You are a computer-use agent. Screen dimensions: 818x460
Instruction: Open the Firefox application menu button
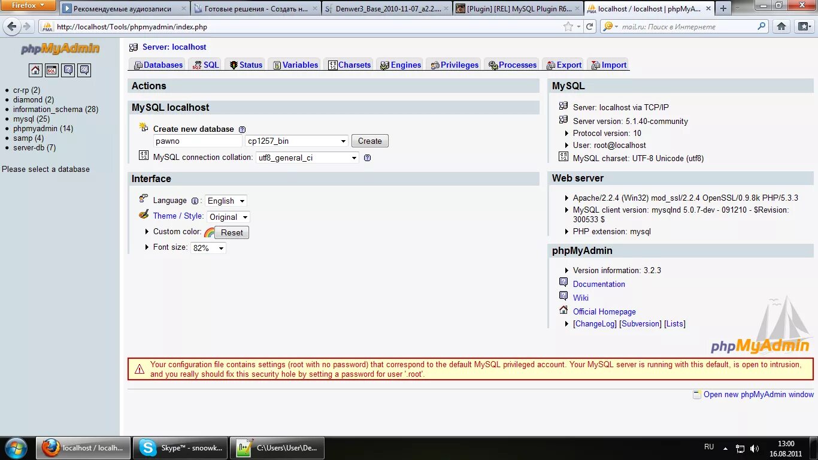coord(28,5)
